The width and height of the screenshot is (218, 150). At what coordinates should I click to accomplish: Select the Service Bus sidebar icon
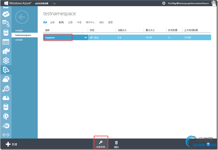[6, 70]
